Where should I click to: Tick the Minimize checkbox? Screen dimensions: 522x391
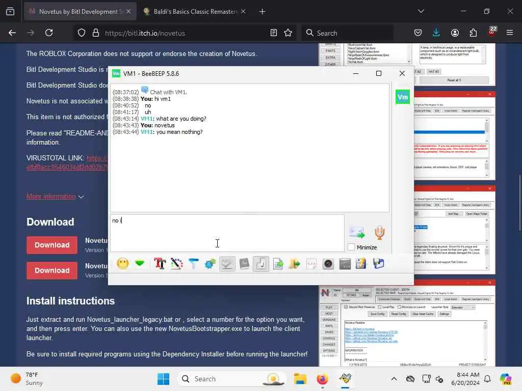tap(351, 247)
